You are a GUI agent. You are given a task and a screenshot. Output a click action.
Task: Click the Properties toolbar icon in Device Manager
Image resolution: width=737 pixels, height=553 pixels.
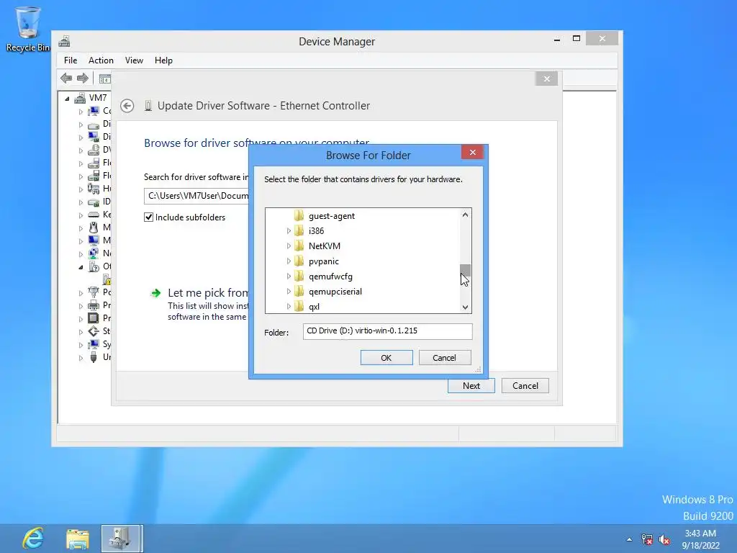pyautogui.click(x=105, y=78)
